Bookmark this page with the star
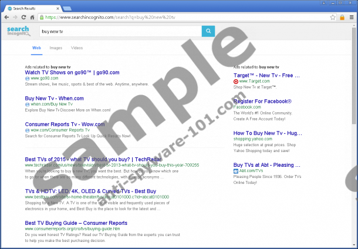Image resolution: width=358 pixels, height=249 pixels. click(332, 17)
